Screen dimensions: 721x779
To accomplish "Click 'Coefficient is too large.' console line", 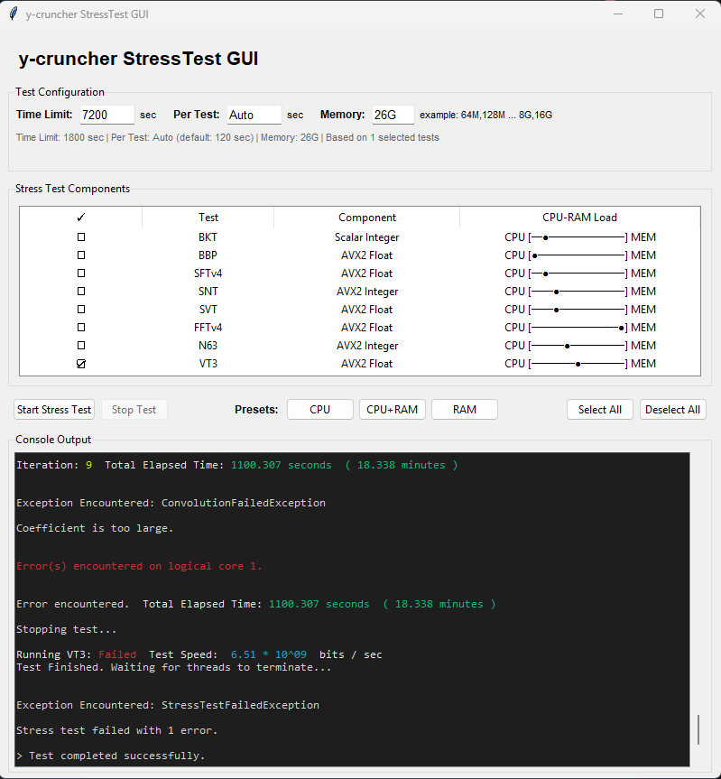I will click(95, 528).
